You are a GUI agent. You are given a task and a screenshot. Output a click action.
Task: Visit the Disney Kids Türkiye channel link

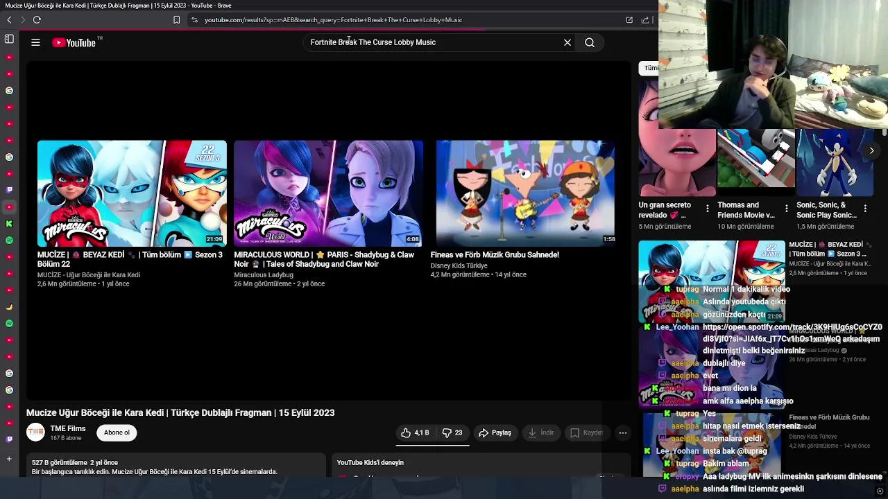(459, 265)
